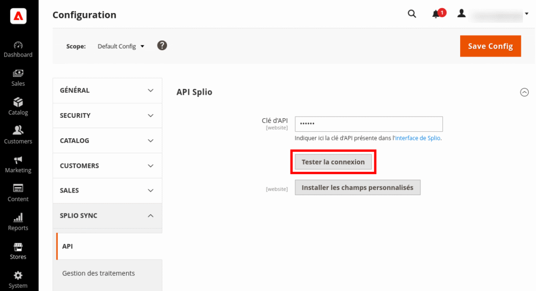Click the Adobe logo icon

point(18,16)
